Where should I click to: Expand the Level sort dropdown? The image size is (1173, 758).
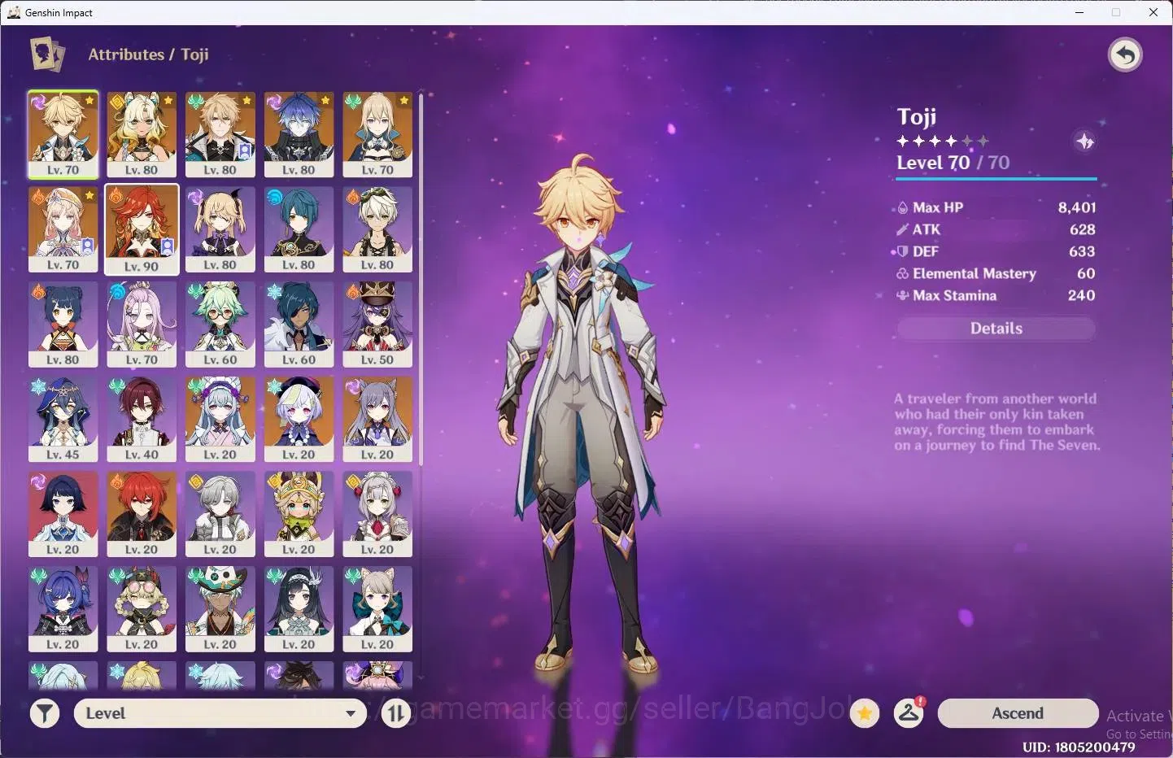click(220, 713)
